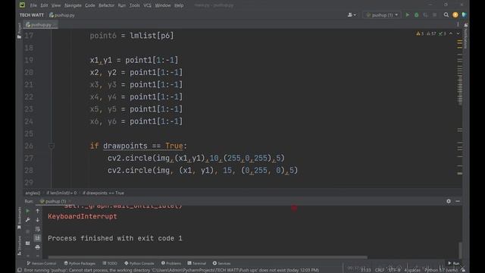Open the Help menu
Image resolution: width=485 pixels, height=273 pixels.
(179, 5)
